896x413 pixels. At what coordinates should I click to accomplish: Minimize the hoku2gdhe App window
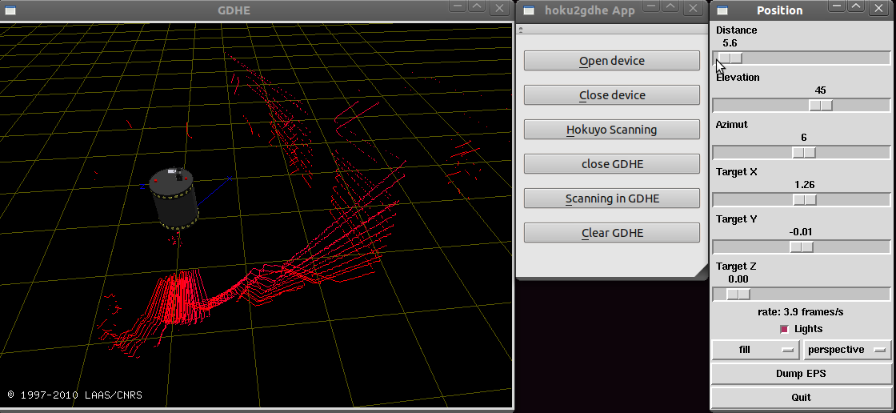pyautogui.click(x=651, y=7)
